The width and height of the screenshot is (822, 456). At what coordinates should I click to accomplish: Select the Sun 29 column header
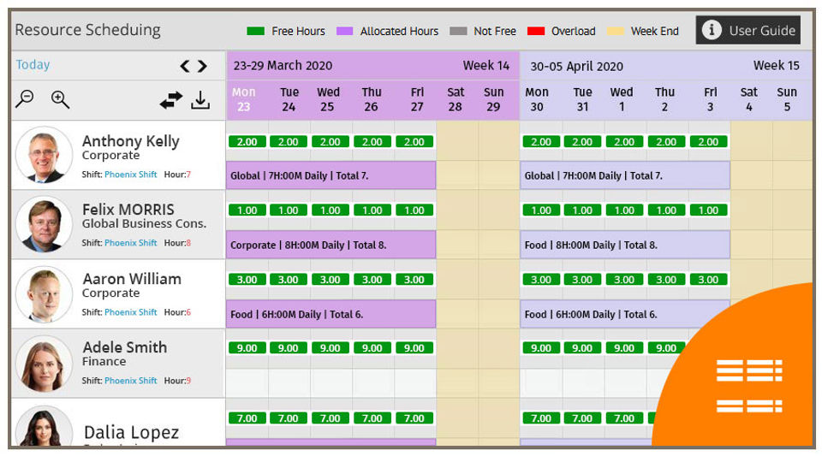pyautogui.click(x=493, y=99)
